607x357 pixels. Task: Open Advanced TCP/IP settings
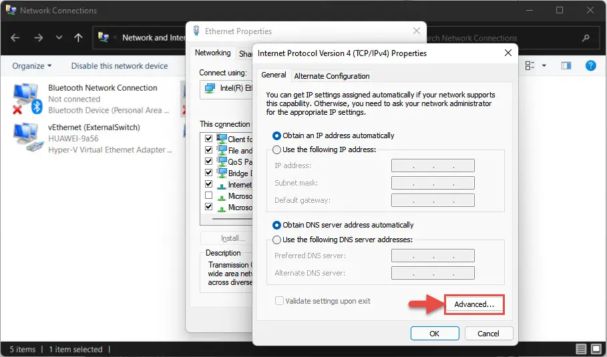tap(474, 304)
